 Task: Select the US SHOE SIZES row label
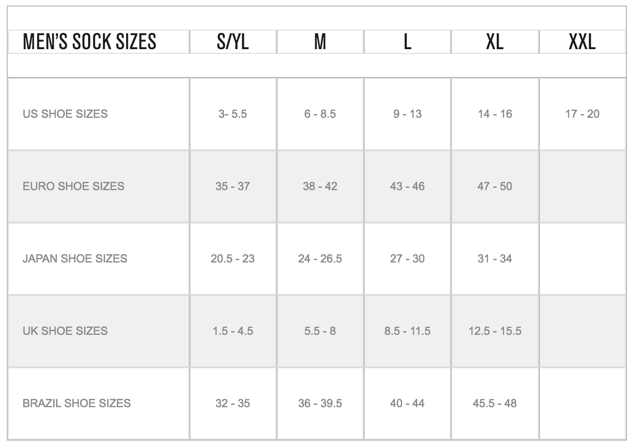click(65, 114)
